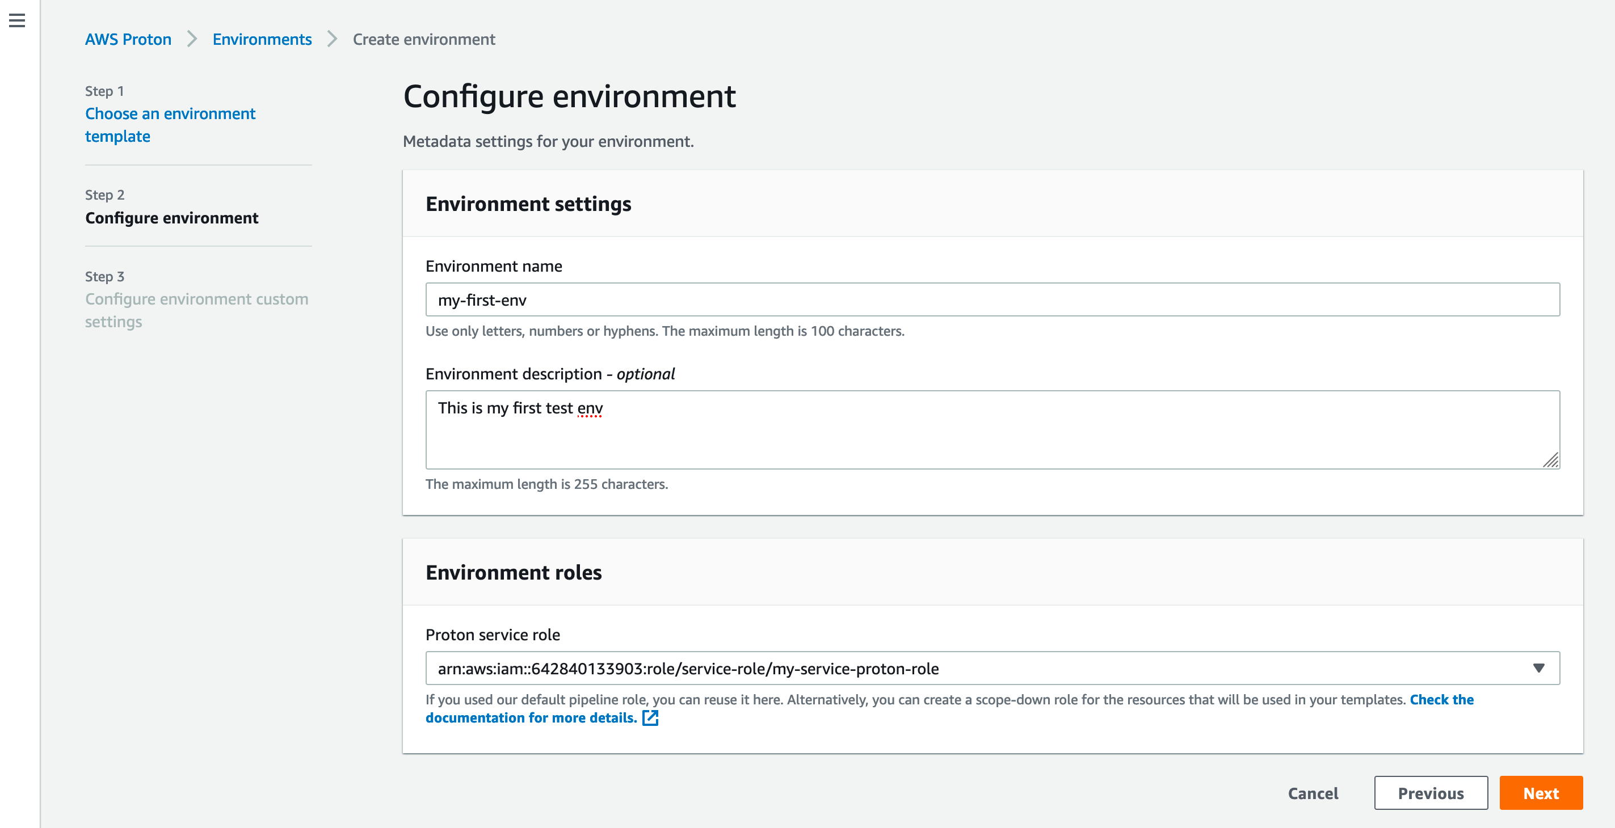
Task: Click the Previous button
Action: [1430, 793]
